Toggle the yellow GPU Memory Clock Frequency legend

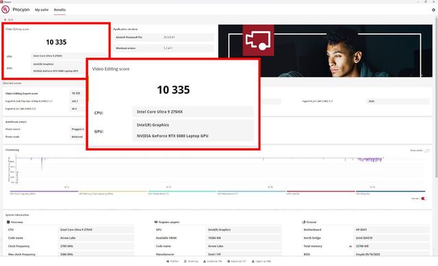coord(113,191)
